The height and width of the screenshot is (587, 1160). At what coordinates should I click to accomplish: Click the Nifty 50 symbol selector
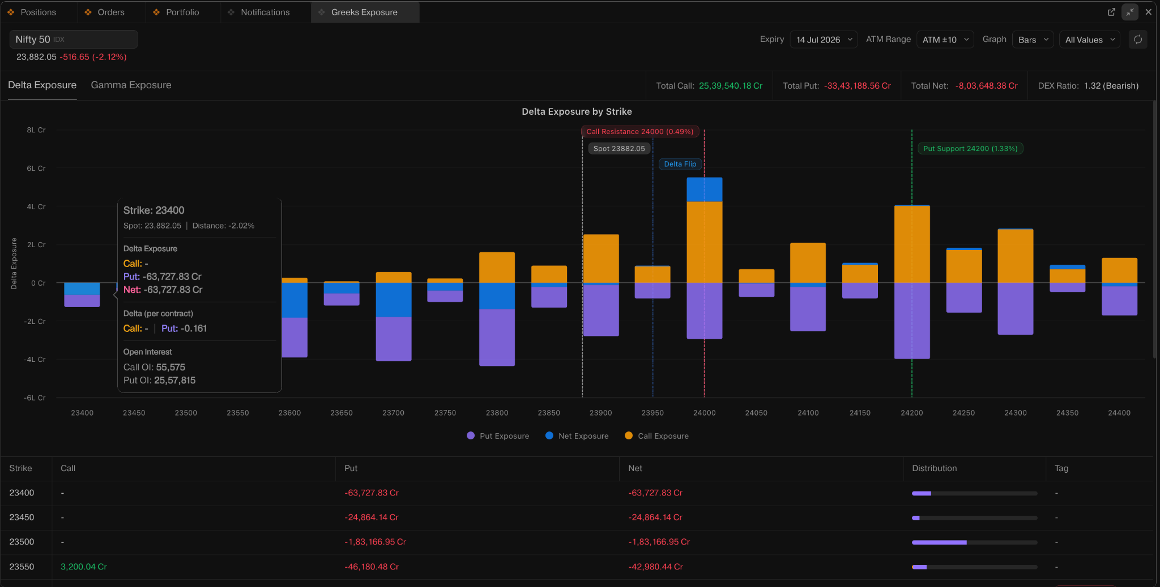point(74,39)
